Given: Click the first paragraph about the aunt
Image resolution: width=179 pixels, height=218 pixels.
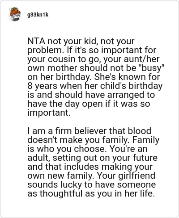Looking at the screenshot, I should click(96, 77).
